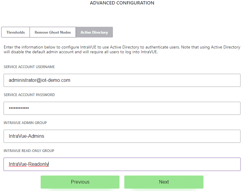This screenshot has width=242, height=191.
Task: Select the Active Directory tab
Action: pos(94,32)
